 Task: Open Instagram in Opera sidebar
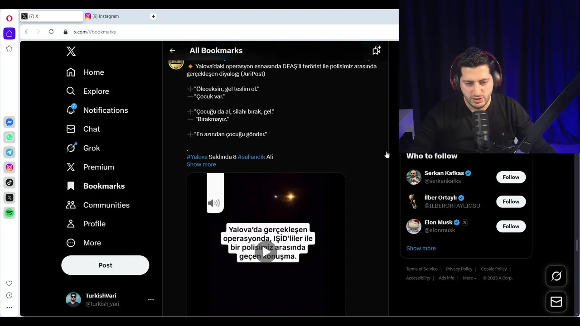tap(9, 168)
